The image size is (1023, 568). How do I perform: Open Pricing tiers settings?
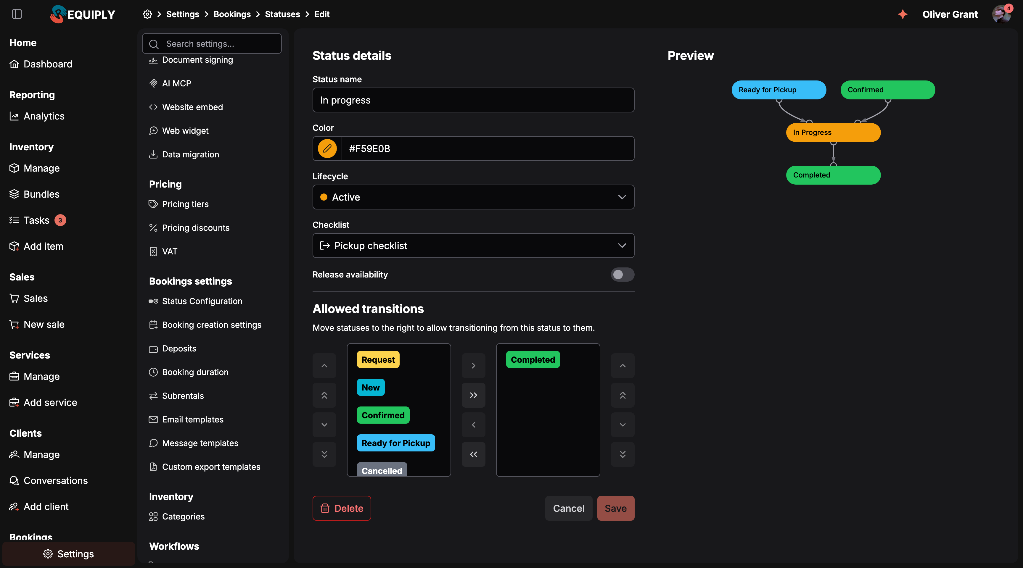tap(178, 204)
